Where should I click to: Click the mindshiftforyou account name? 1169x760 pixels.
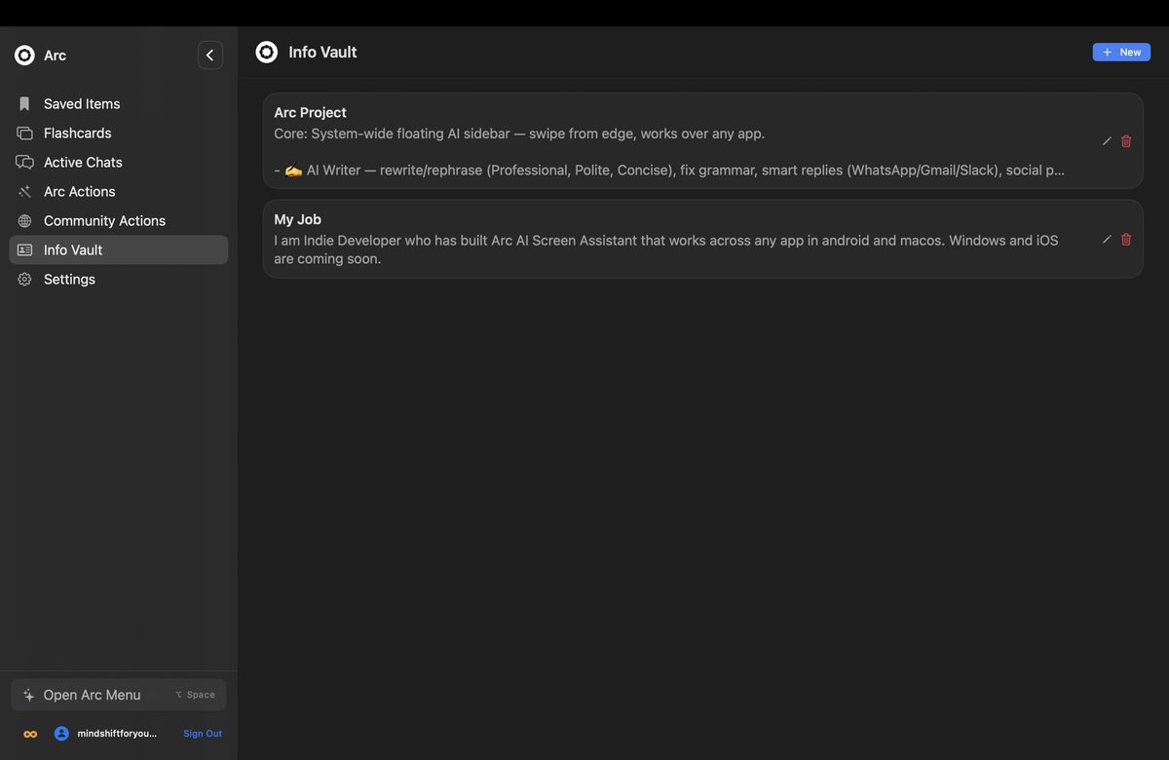pyautogui.click(x=117, y=734)
